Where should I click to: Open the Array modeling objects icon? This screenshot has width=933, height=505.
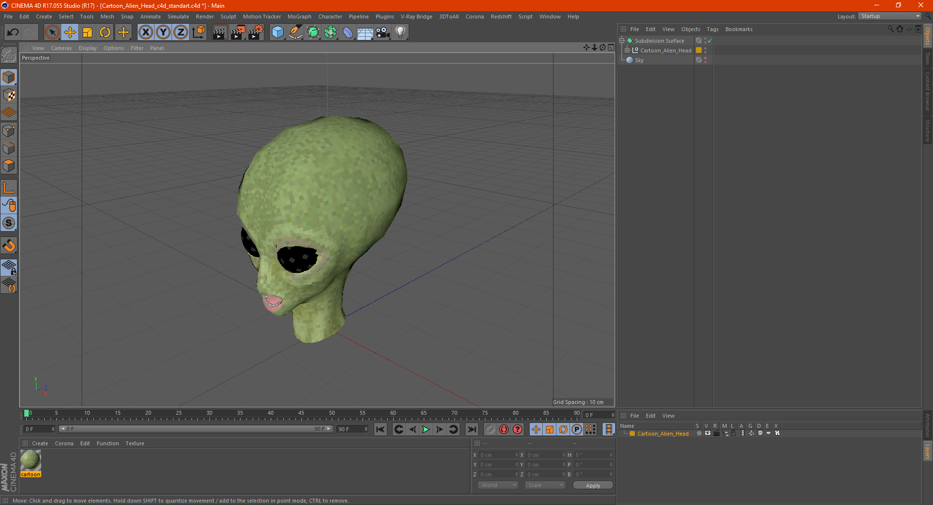tap(331, 33)
